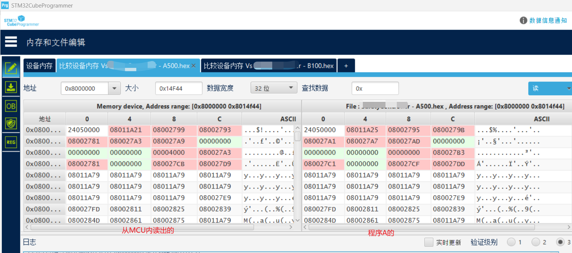Image resolution: width=572 pixels, height=253 pixels.
Task: Click the 数据信息通知 link
Action: pyautogui.click(x=548, y=20)
